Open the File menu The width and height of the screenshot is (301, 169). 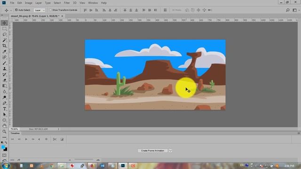12,3
